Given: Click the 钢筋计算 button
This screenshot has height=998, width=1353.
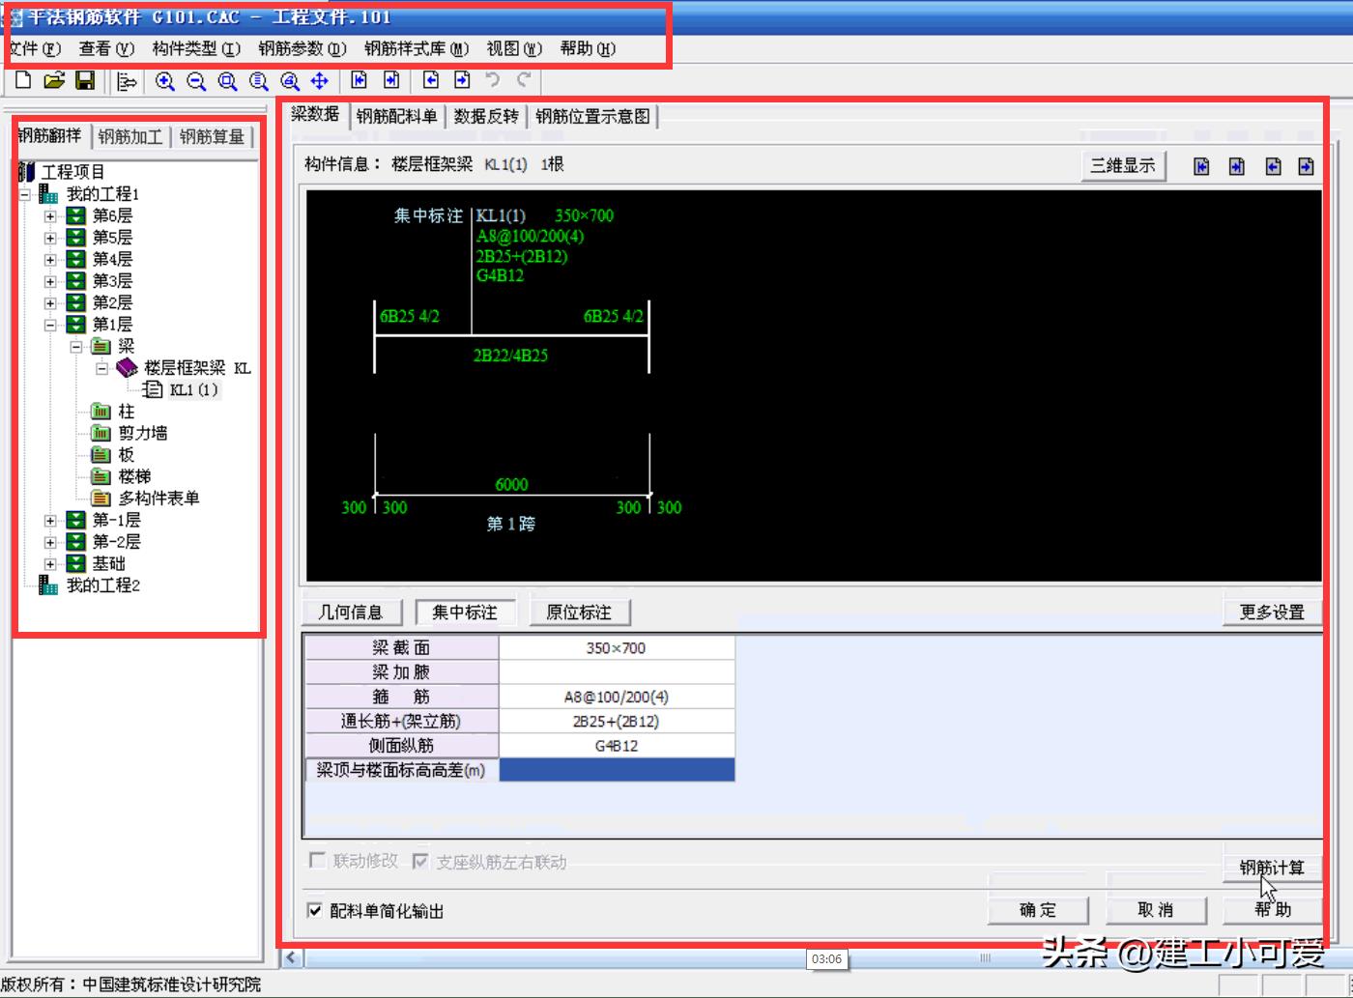Looking at the screenshot, I should point(1272,867).
